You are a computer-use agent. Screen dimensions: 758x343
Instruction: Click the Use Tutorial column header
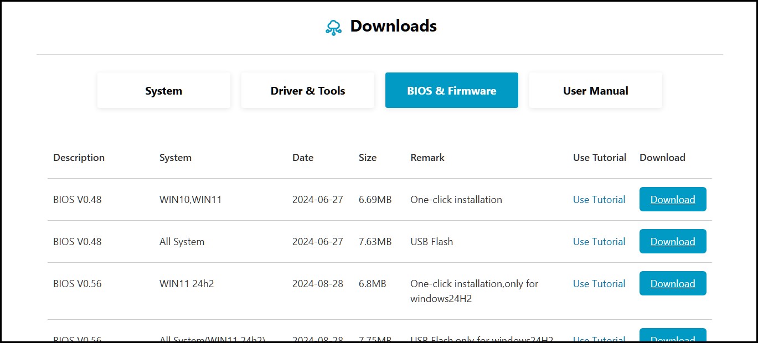click(x=600, y=158)
